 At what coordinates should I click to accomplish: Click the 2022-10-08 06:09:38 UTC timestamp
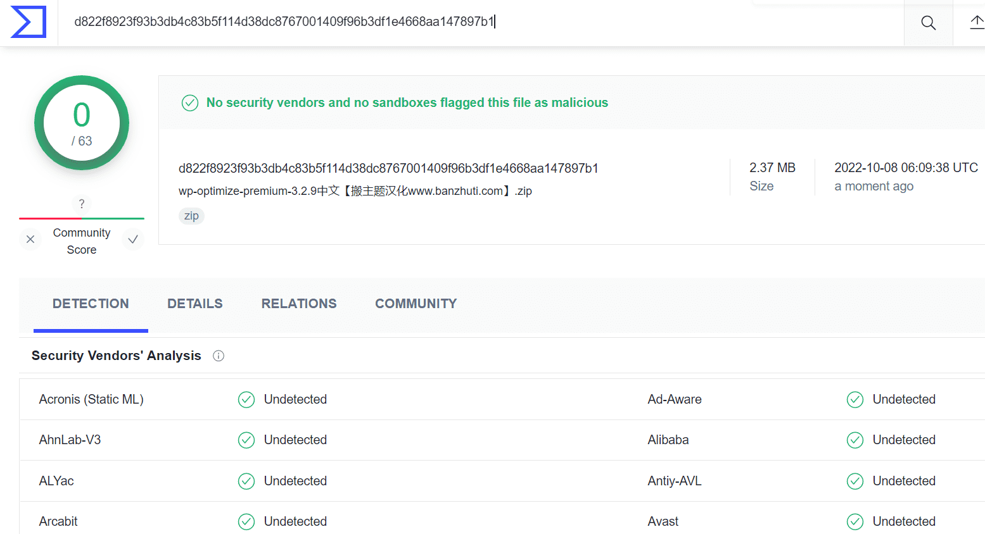coord(906,168)
